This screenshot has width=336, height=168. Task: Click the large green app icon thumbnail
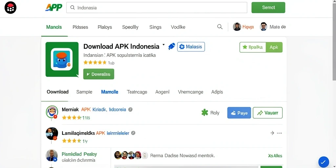click(62, 59)
